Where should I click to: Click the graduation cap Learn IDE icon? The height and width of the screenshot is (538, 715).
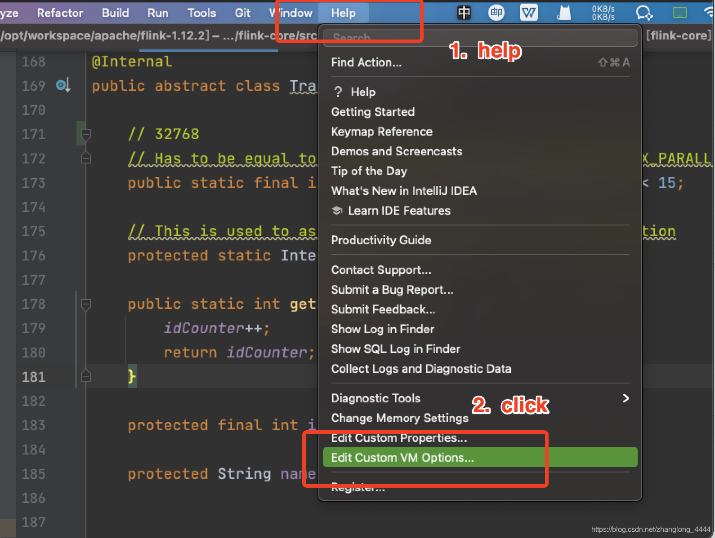click(337, 210)
